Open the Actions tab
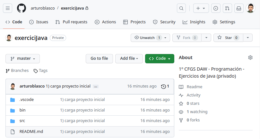 tap(105, 22)
